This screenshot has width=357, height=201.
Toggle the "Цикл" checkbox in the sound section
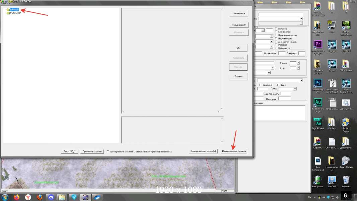point(278,85)
